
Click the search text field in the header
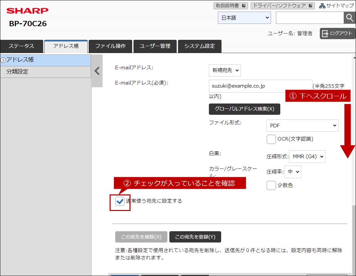coord(310,18)
